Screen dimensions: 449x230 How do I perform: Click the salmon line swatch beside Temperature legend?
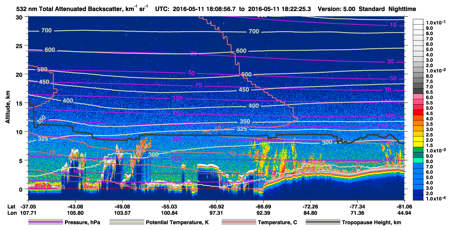239,222
